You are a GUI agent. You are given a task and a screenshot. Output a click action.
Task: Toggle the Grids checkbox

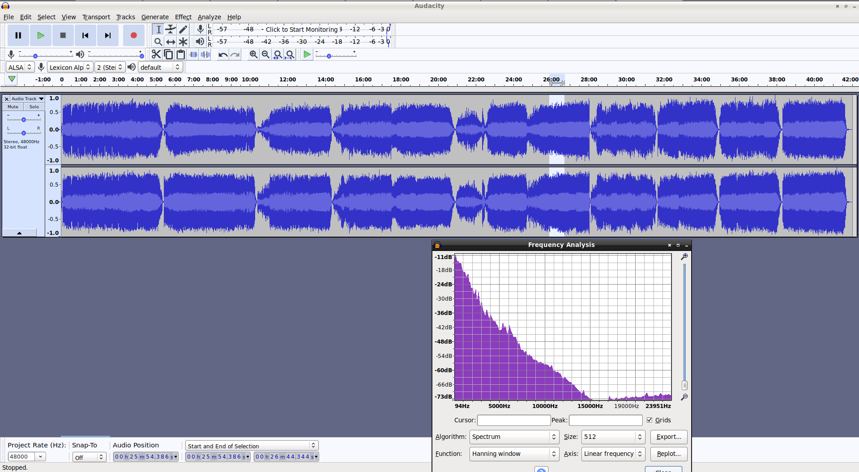[650, 420]
